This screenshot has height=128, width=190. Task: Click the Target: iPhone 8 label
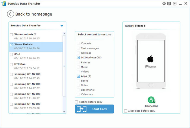click(x=135, y=26)
